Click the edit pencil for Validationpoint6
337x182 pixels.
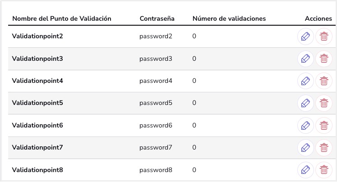[x=305, y=126]
